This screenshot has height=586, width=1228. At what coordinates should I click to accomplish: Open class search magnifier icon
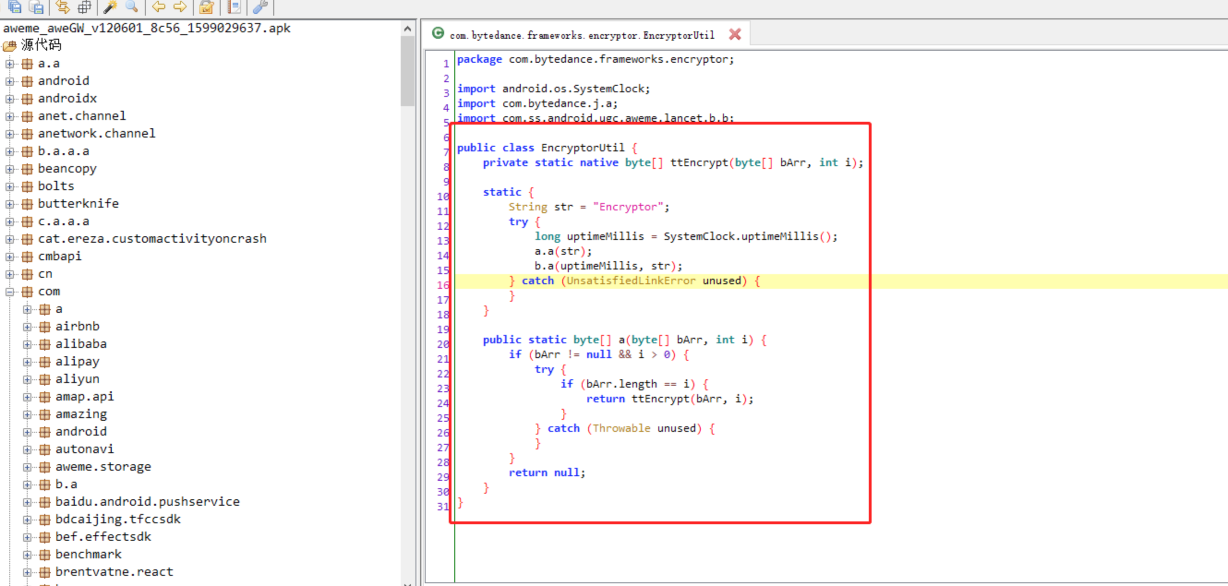[x=132, y=6]
